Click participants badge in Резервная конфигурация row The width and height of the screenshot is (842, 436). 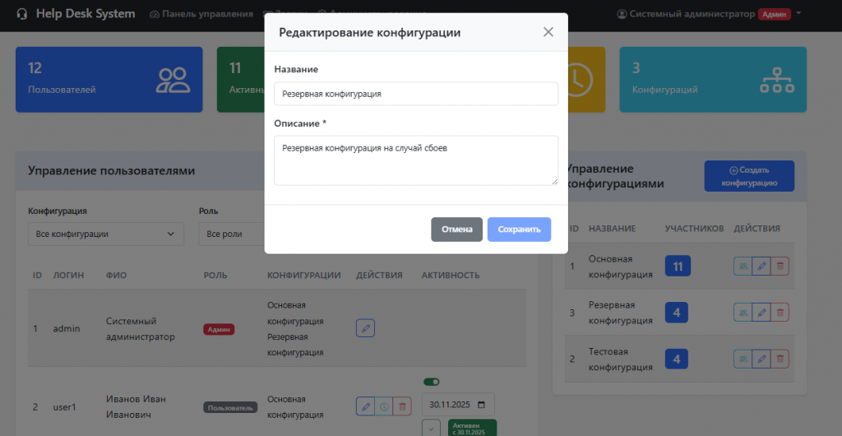(677, 313)
